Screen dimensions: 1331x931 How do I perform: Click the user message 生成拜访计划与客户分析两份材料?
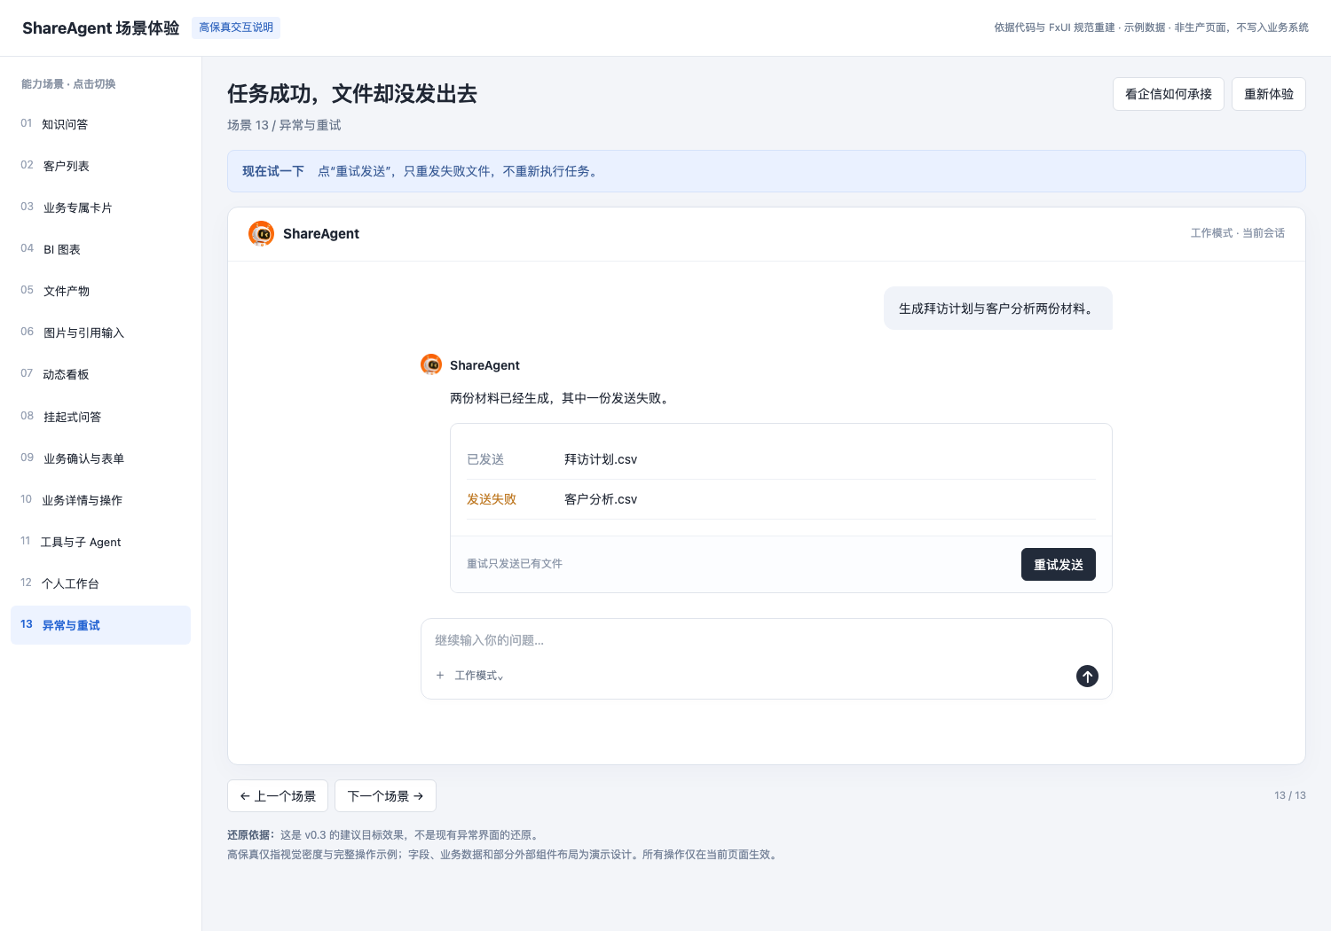pos(998,309)
